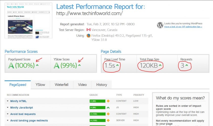
Task: Click the orange diamond in Avoid bad requests row
Action: [108, 114]
